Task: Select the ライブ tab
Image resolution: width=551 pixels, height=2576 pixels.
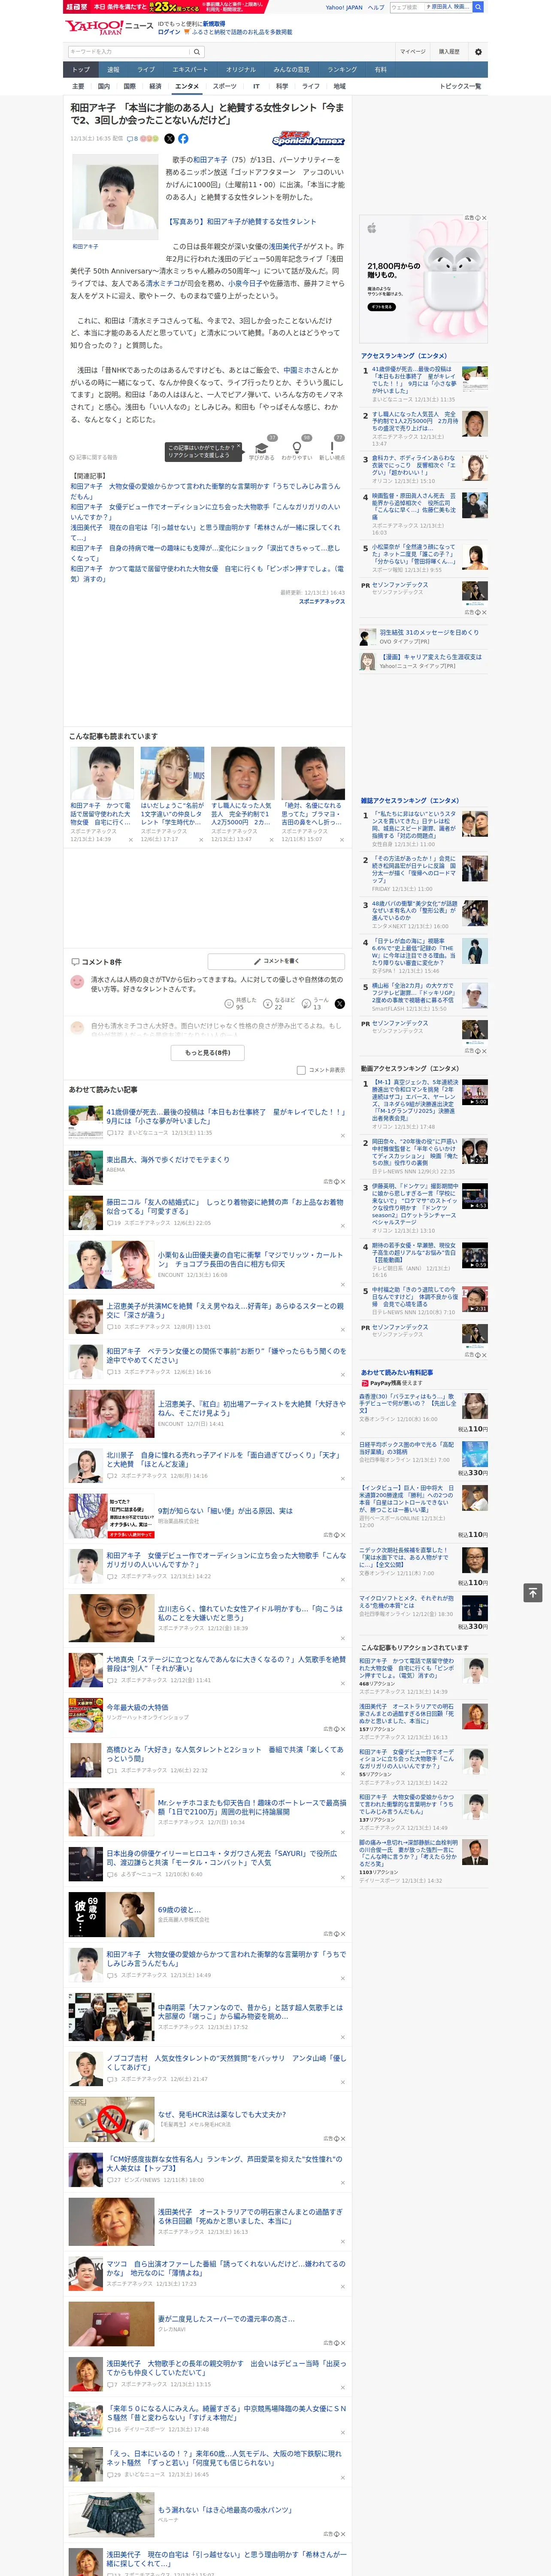Action: pyautogui.click(x=146, y=69)
